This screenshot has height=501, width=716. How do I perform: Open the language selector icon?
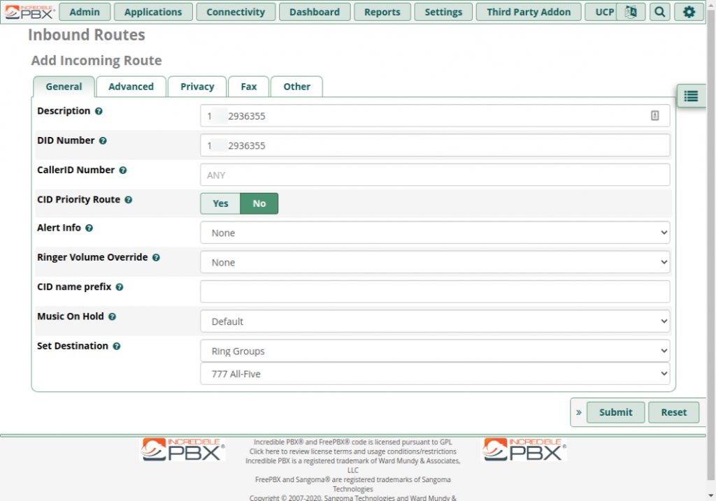click(631, 12)
